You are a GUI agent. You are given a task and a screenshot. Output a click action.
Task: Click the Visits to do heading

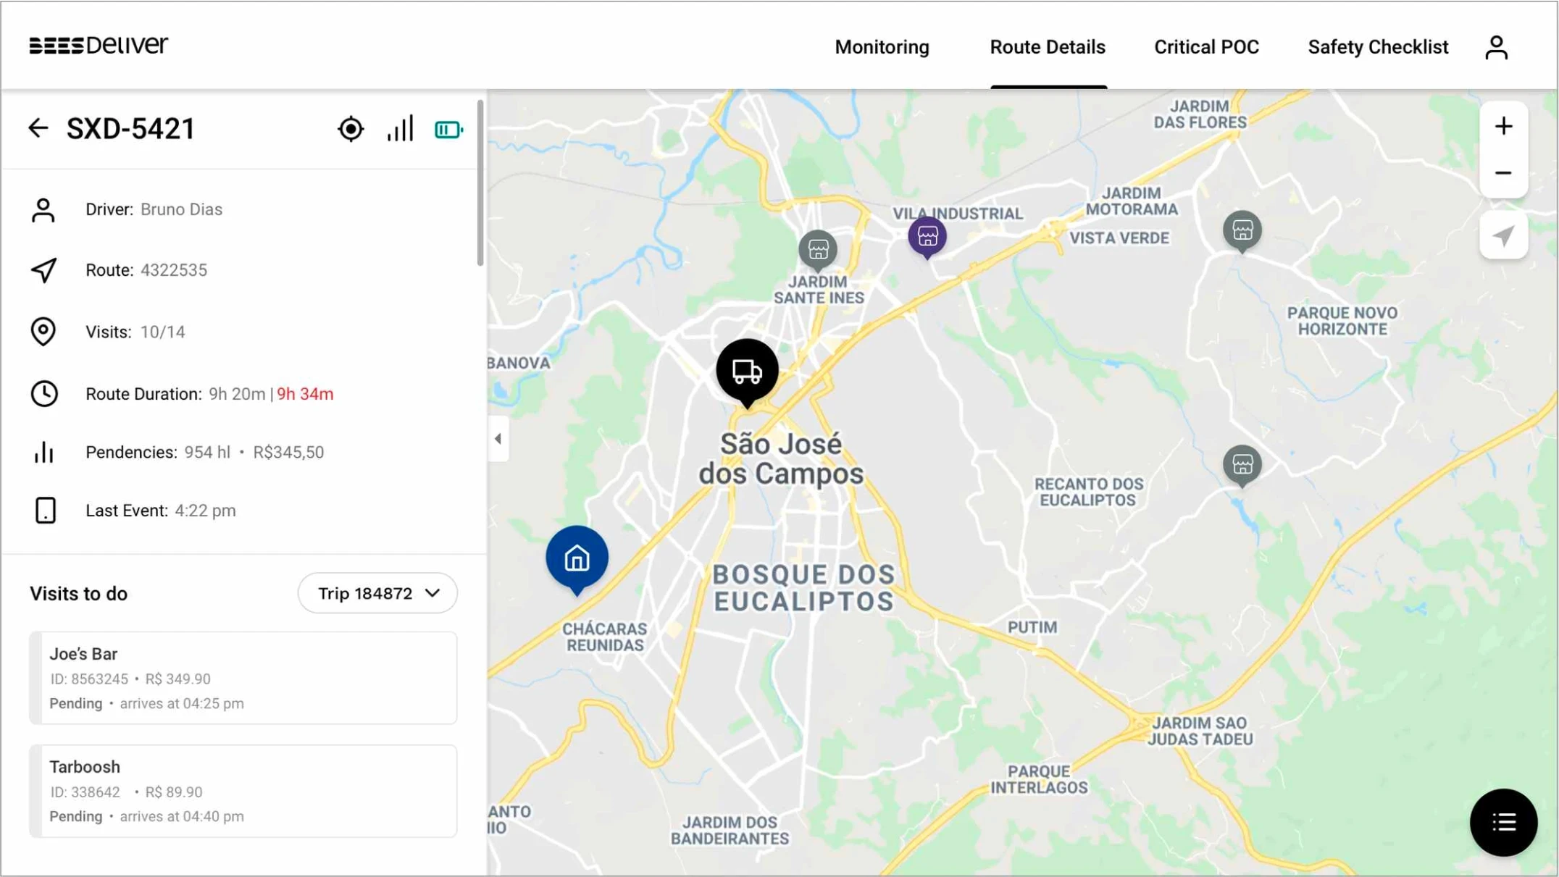pyautogui.click(x=78, y=594)
